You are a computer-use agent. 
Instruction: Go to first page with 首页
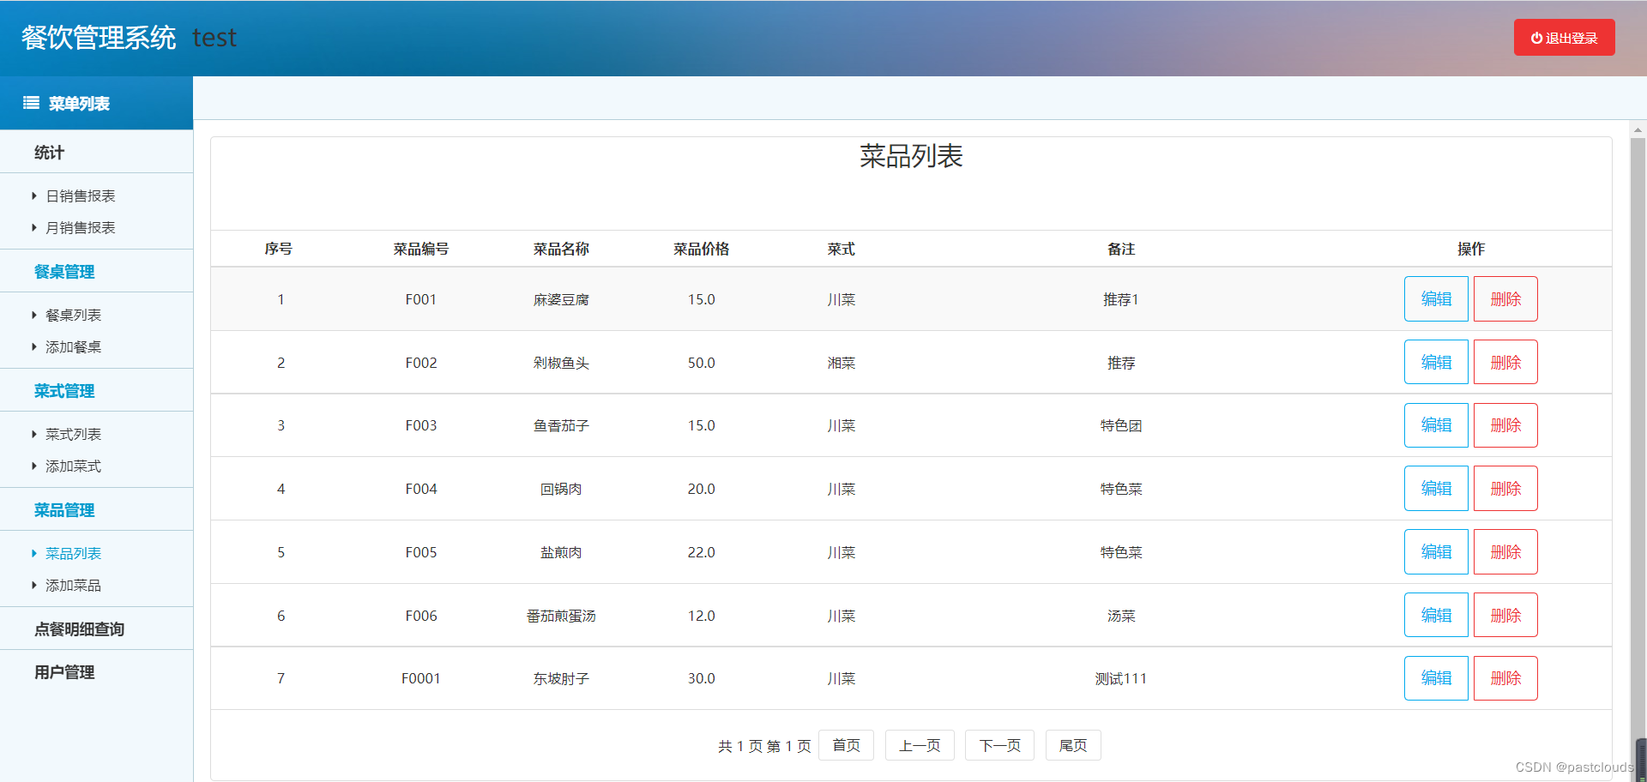pyautogui.click(x=846, y=745)
